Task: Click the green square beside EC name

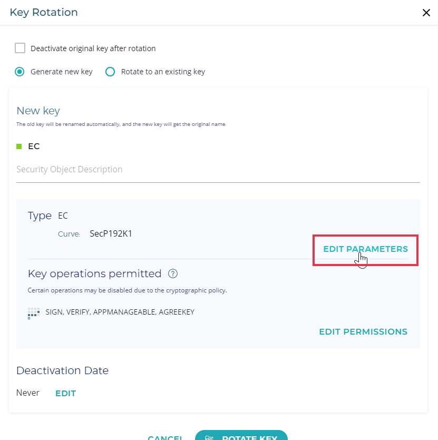Action: (20, 146)
